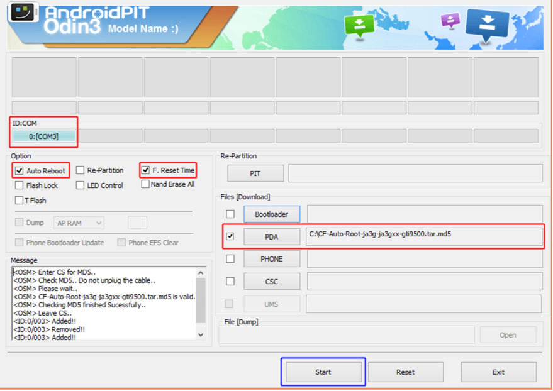This screenshot has height=391, width=553.
Task: Click the PHONE file button
Action: [x=272, y=259]
